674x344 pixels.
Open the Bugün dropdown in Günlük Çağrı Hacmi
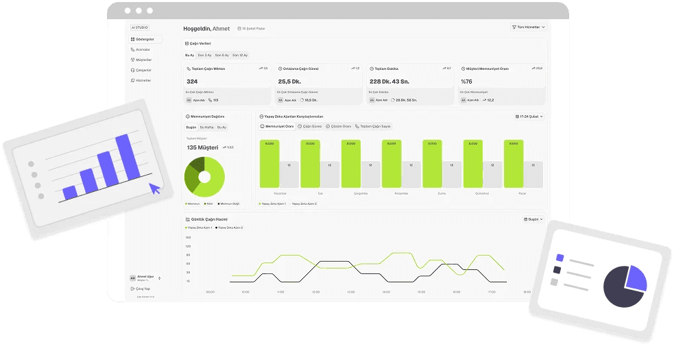pos(533,219)
